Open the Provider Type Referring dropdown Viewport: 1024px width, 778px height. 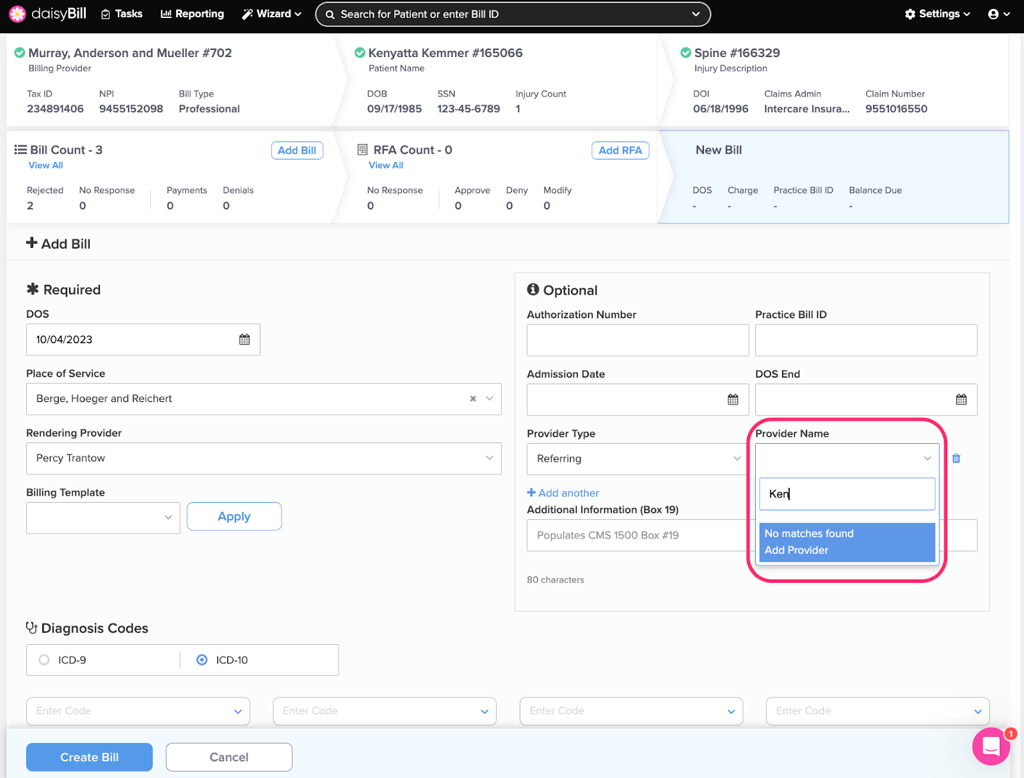point(637,458)
